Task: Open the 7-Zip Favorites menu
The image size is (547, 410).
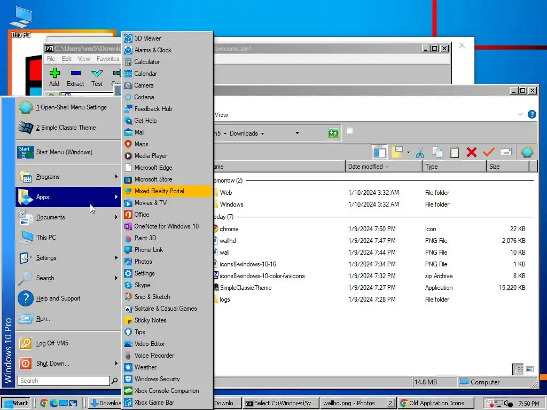Action: click(108, 59)
